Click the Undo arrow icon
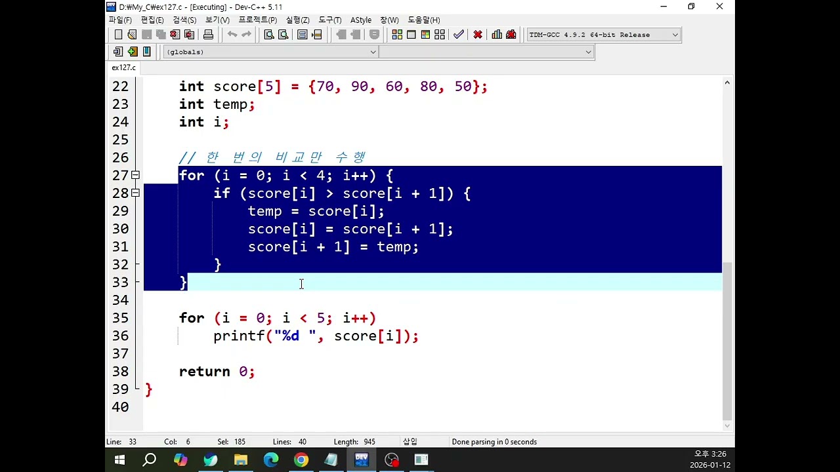This screenshot has height=472, width=840. coord(232,35)
